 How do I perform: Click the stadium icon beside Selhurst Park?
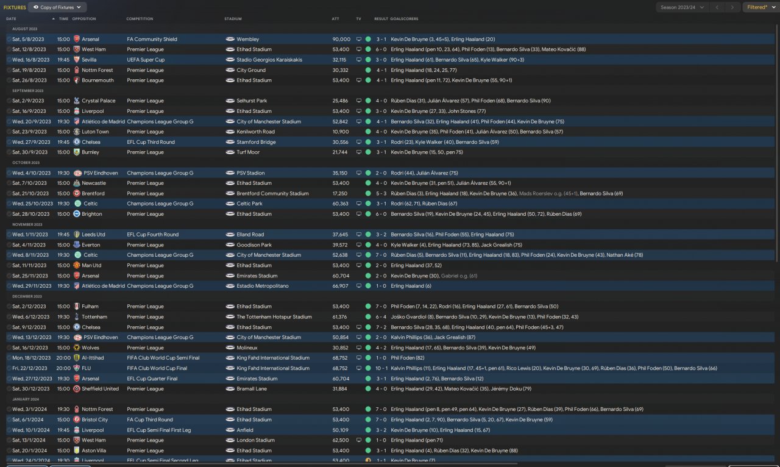[x=230, y=101]
